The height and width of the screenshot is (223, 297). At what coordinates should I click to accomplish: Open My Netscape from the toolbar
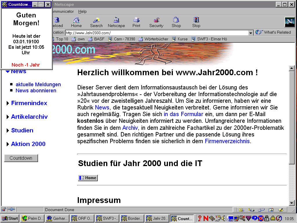(x=116, y=22)
